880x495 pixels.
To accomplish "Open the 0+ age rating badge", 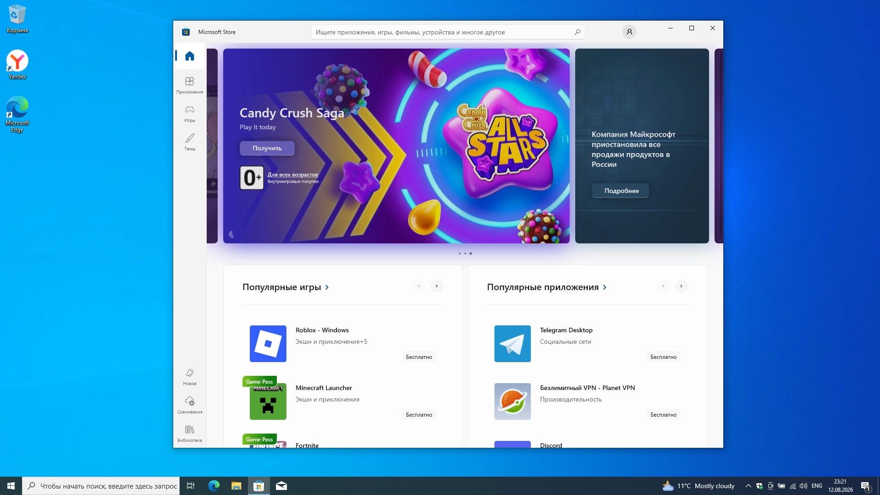I will (252, 178).
